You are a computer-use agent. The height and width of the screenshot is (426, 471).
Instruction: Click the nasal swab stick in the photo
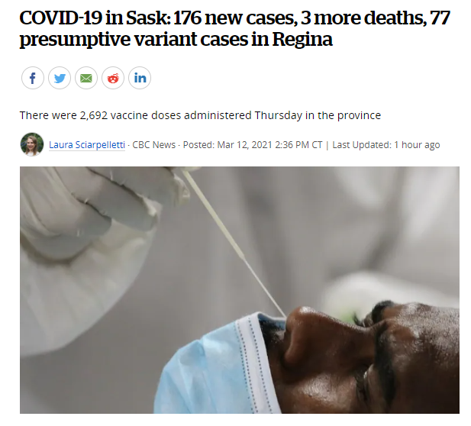(234, 244)
